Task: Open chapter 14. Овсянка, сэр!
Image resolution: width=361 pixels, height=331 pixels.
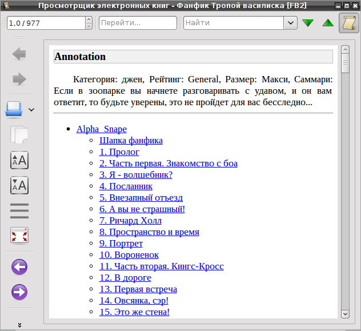Action: coord(134,301)
